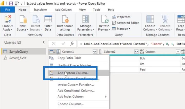The image size is (185, 109).
Task: Open the Custom column filter dropdown
Action: pyautogui.click(x=178, y=52)
